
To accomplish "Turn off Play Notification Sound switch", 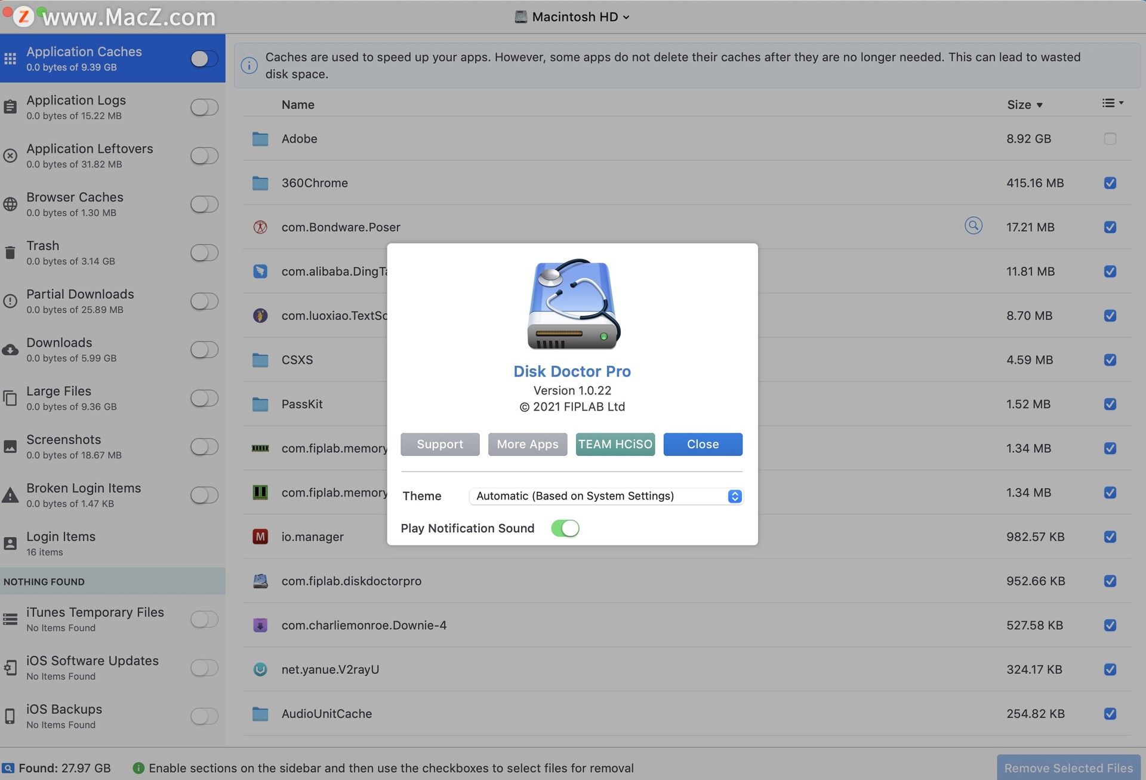I will (565, 528).
